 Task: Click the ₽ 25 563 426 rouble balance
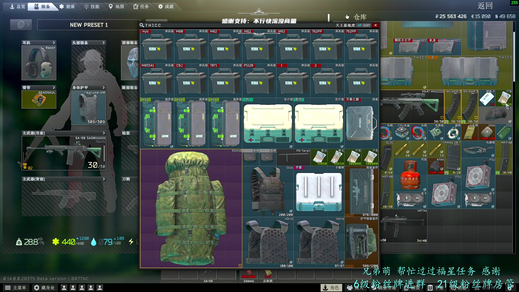pyautogui.click(x=451, y=16)
